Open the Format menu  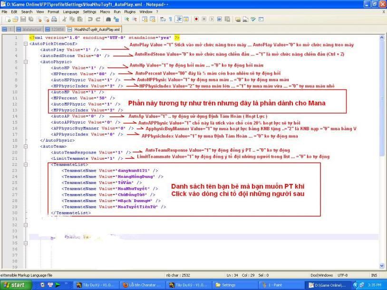(53, 11)
